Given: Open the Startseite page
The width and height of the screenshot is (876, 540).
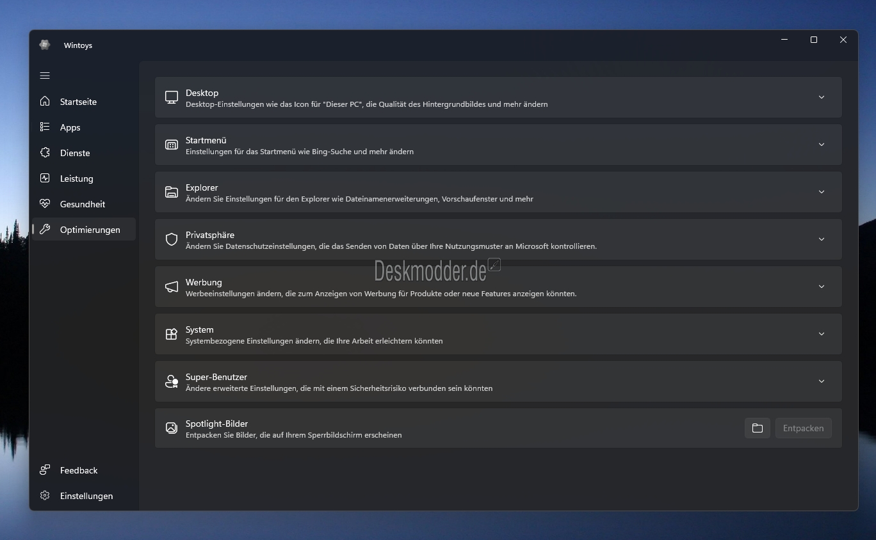Looking at the screenshot, I should (84, 101).
